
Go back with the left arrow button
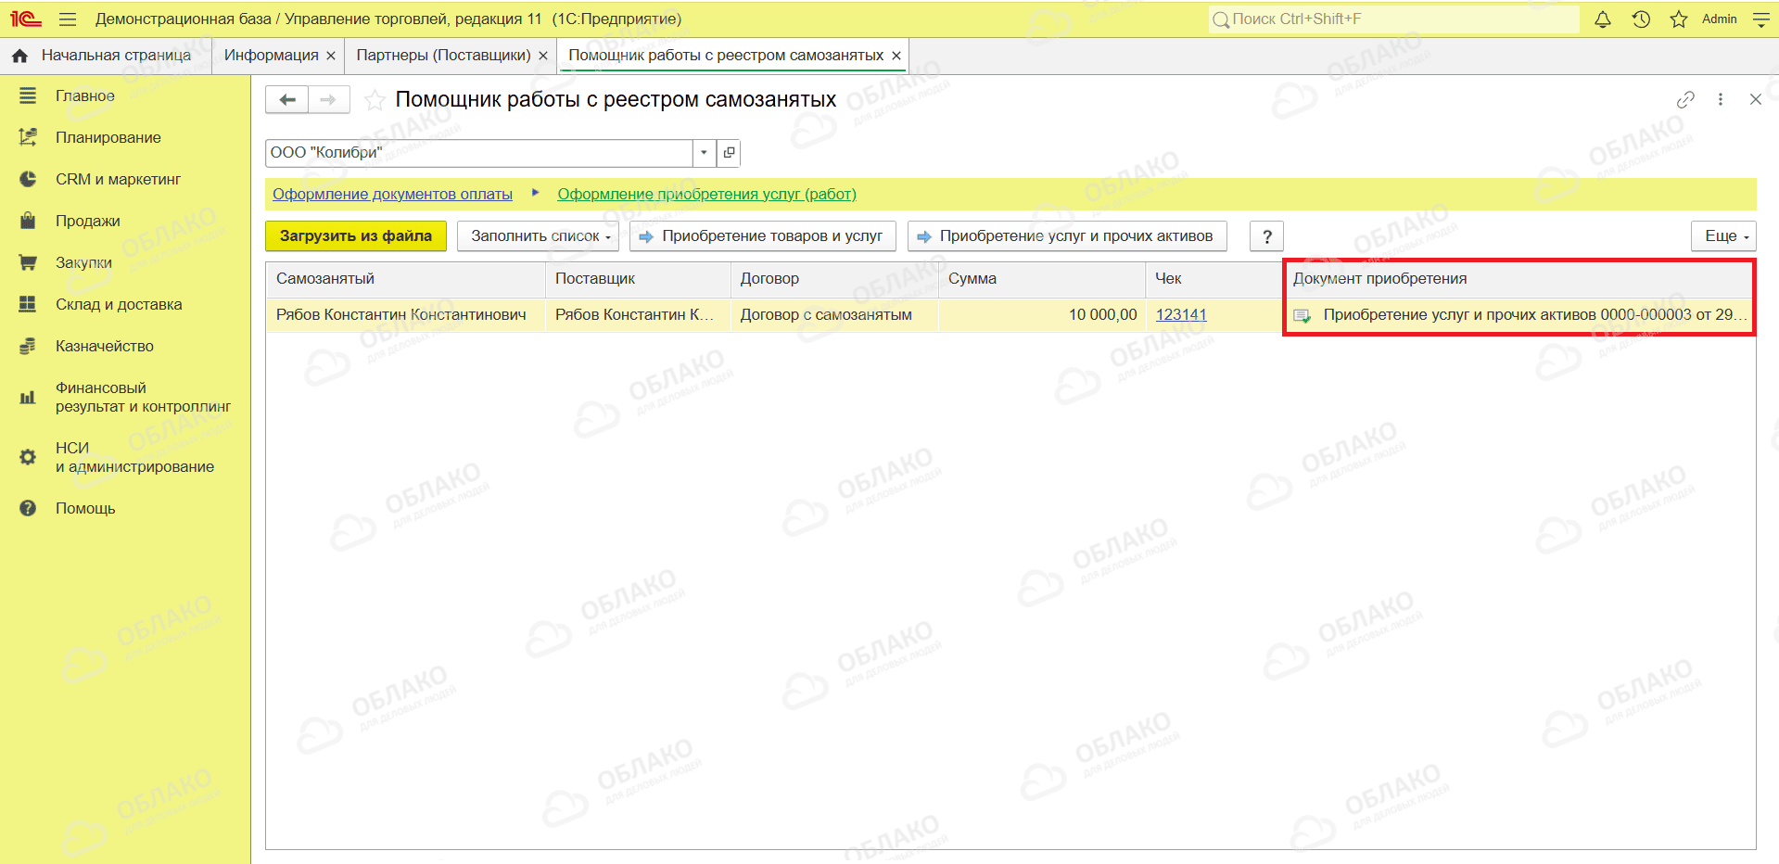287,99
